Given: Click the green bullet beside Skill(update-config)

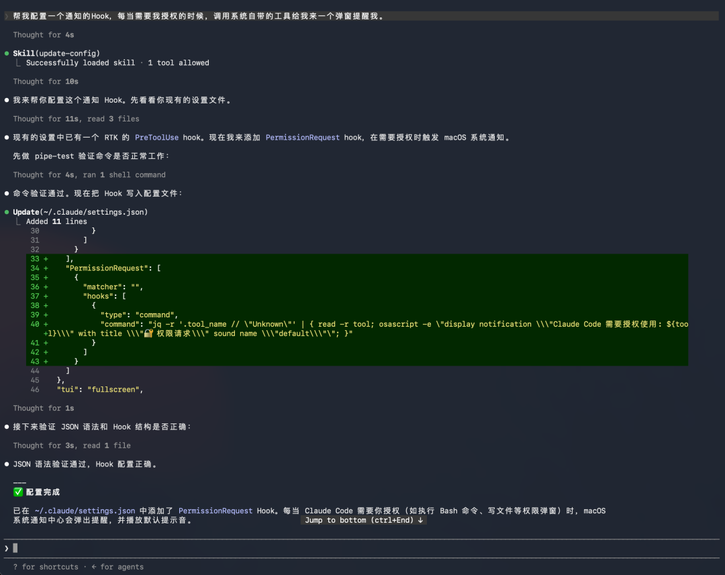Looking at the screenshot, I should 7,53.
